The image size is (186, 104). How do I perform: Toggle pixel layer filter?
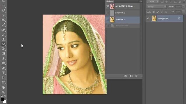click(x=162, y=2)
